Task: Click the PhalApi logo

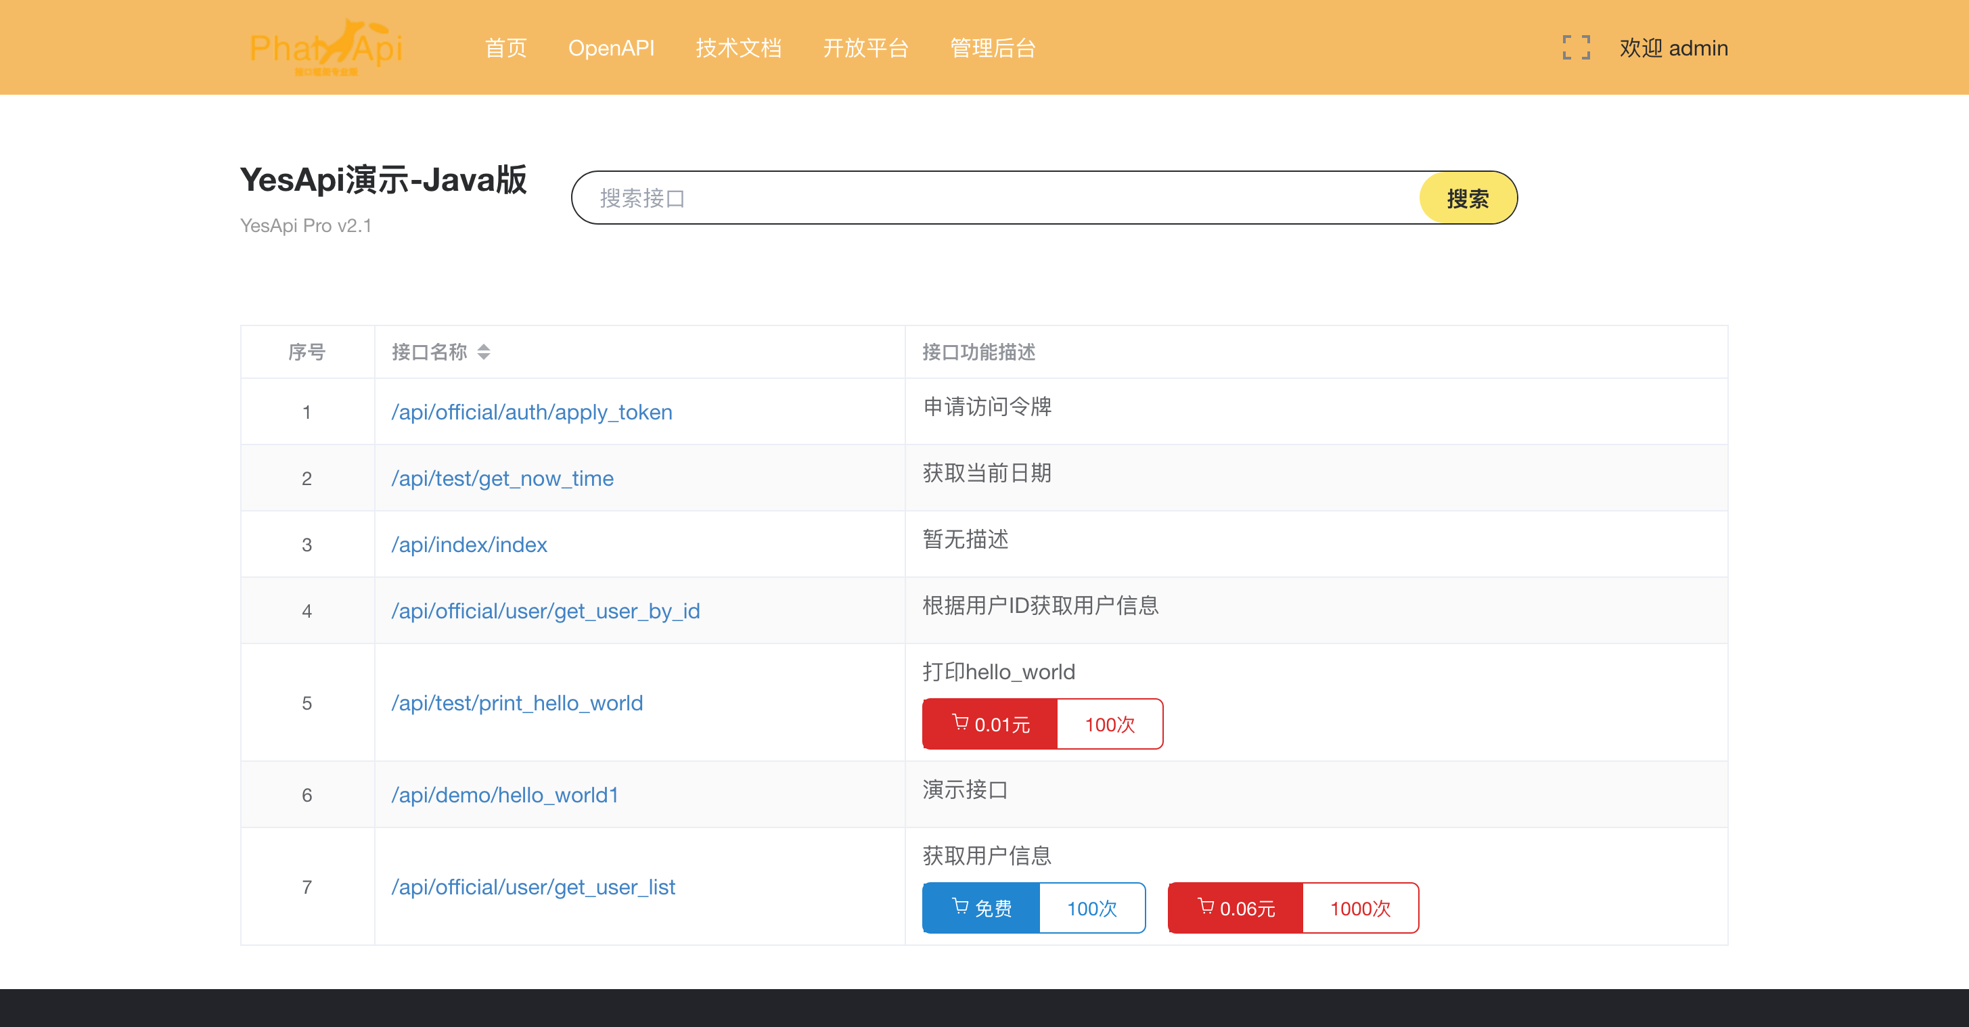Action: pyautogui.click(x=325, y=47)
